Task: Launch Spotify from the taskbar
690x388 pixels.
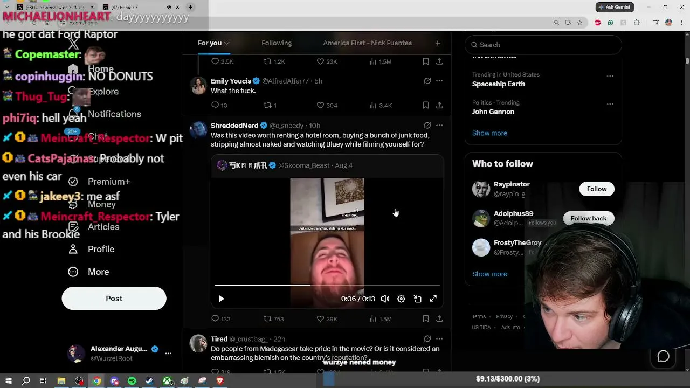Action: pos(132,381)
